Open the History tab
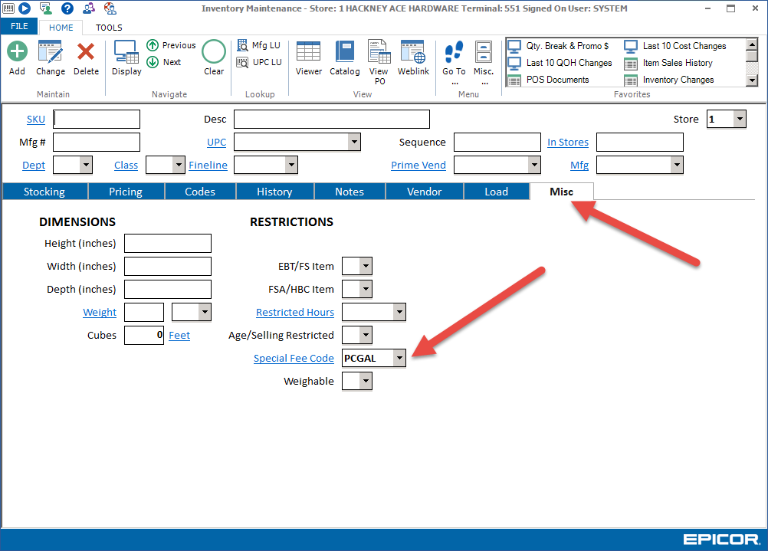The image size is (768, 551). click(x=274, y=192)
